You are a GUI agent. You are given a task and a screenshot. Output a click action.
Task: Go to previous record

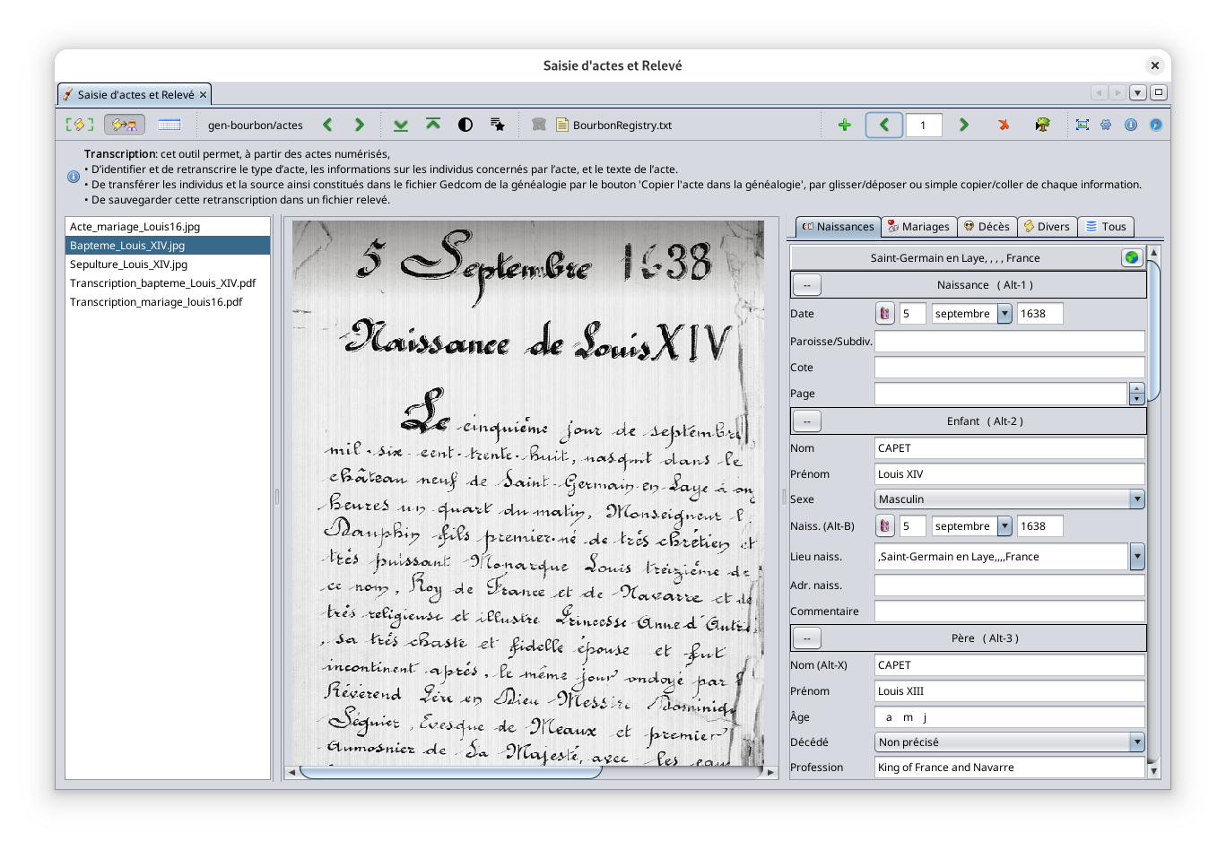point(884,125)
